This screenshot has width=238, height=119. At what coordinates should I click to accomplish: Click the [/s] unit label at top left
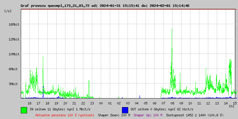pyautogui.click(x=8, y=11)
